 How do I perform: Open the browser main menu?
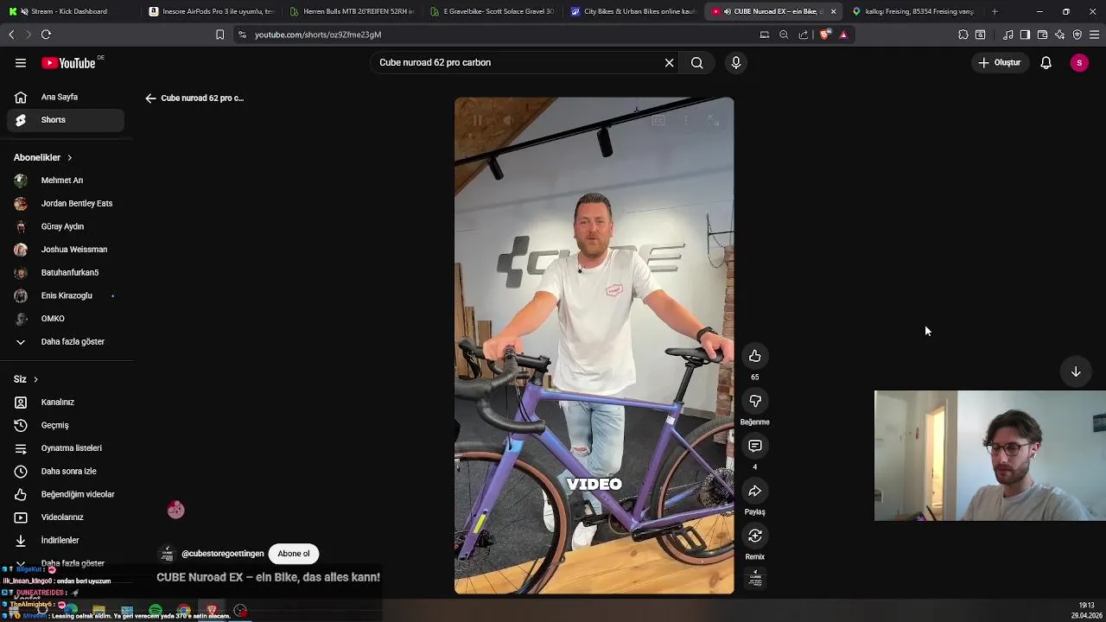pyautogui.click(x=1094, y=35)
